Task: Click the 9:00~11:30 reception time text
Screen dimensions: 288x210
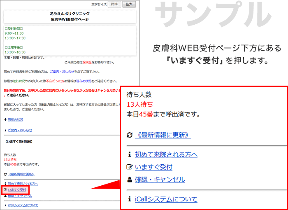Action: [14, 33]
